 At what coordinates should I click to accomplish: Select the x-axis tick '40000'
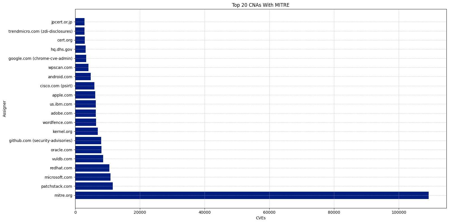(205, 213)
